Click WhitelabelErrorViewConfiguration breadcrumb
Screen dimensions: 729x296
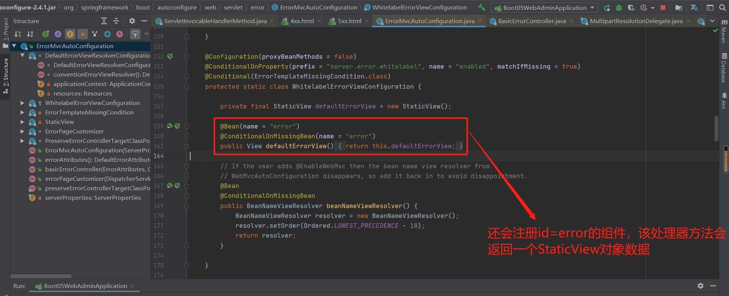420,7
